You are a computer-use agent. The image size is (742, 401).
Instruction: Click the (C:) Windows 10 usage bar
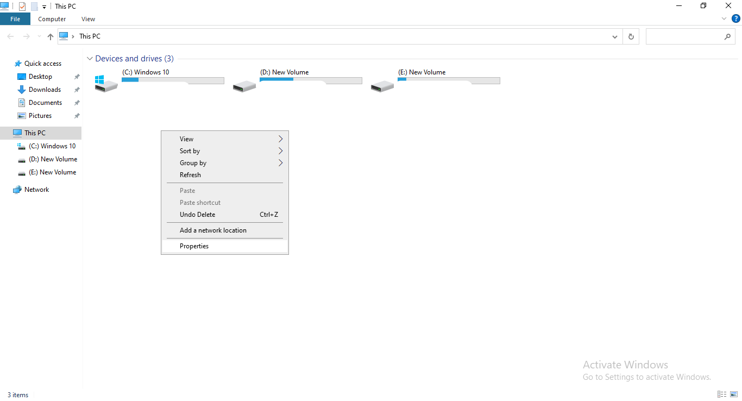click(x=173, y=80)
